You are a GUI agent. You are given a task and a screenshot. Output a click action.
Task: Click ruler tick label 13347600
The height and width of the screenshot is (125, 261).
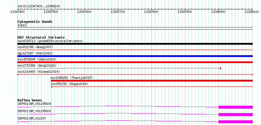84,12
